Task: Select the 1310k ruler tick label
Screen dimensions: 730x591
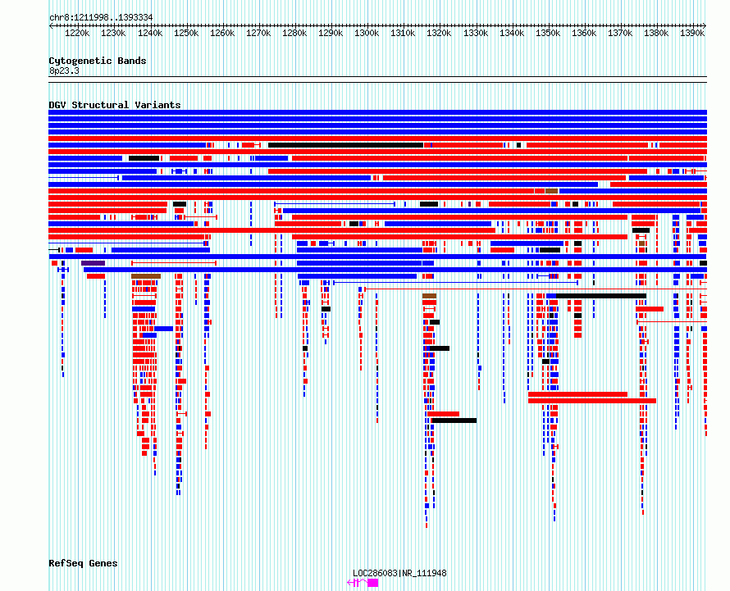Action: (403, 33)
